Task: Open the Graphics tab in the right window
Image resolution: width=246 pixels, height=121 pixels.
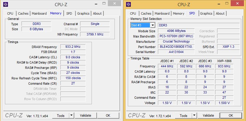Action: pos(206,13)
